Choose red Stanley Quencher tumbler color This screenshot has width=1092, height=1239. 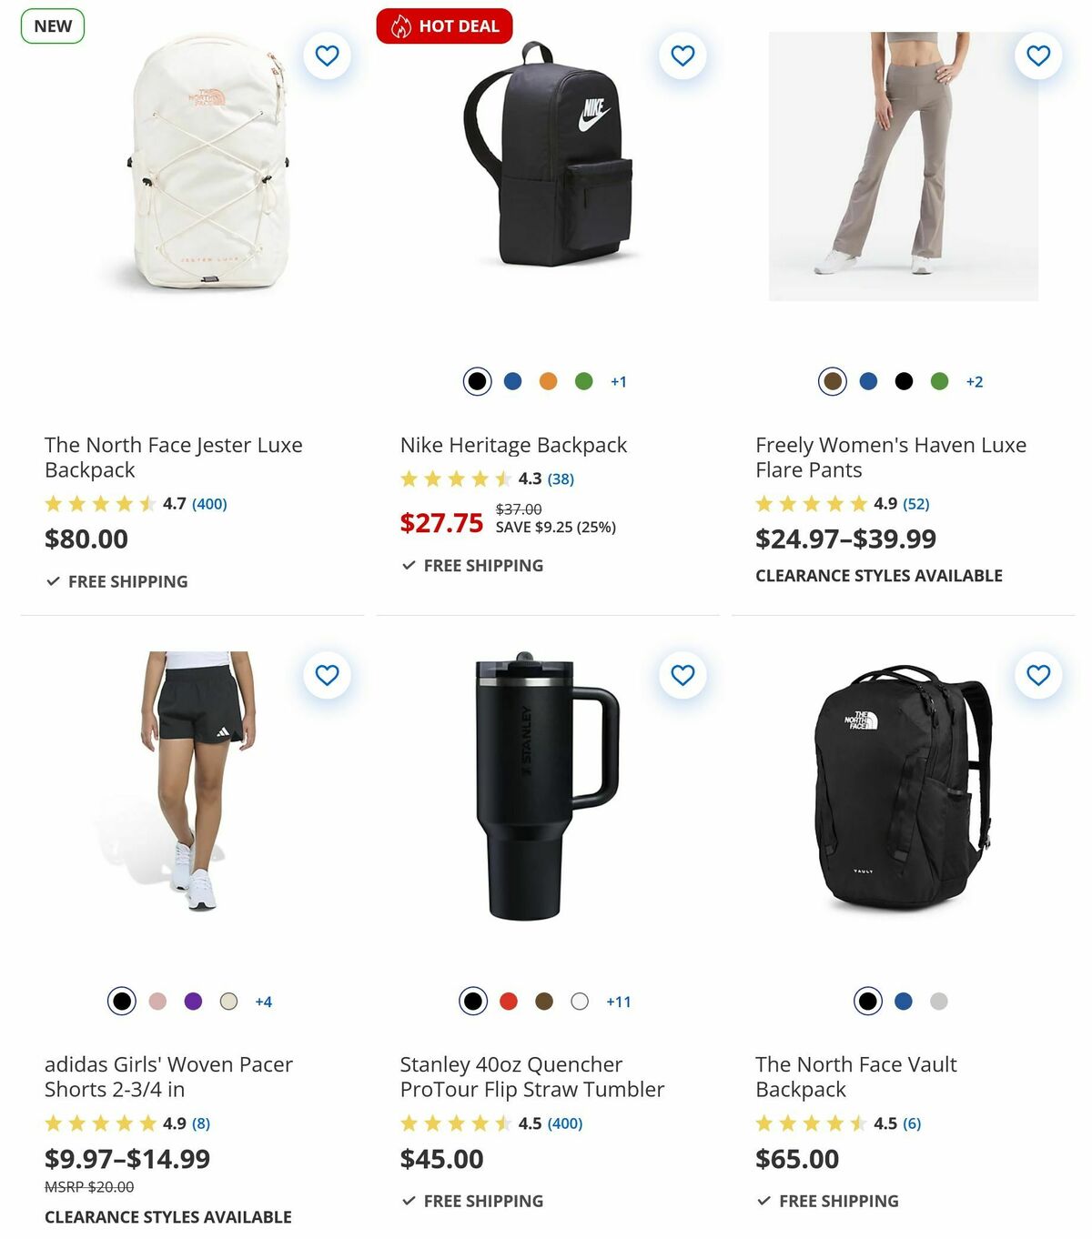click(x=509, y=1002)
